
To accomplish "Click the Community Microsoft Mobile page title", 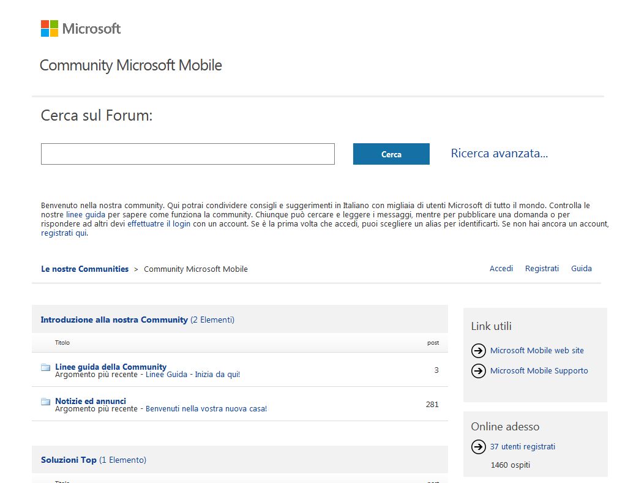I will coord(130,66).
